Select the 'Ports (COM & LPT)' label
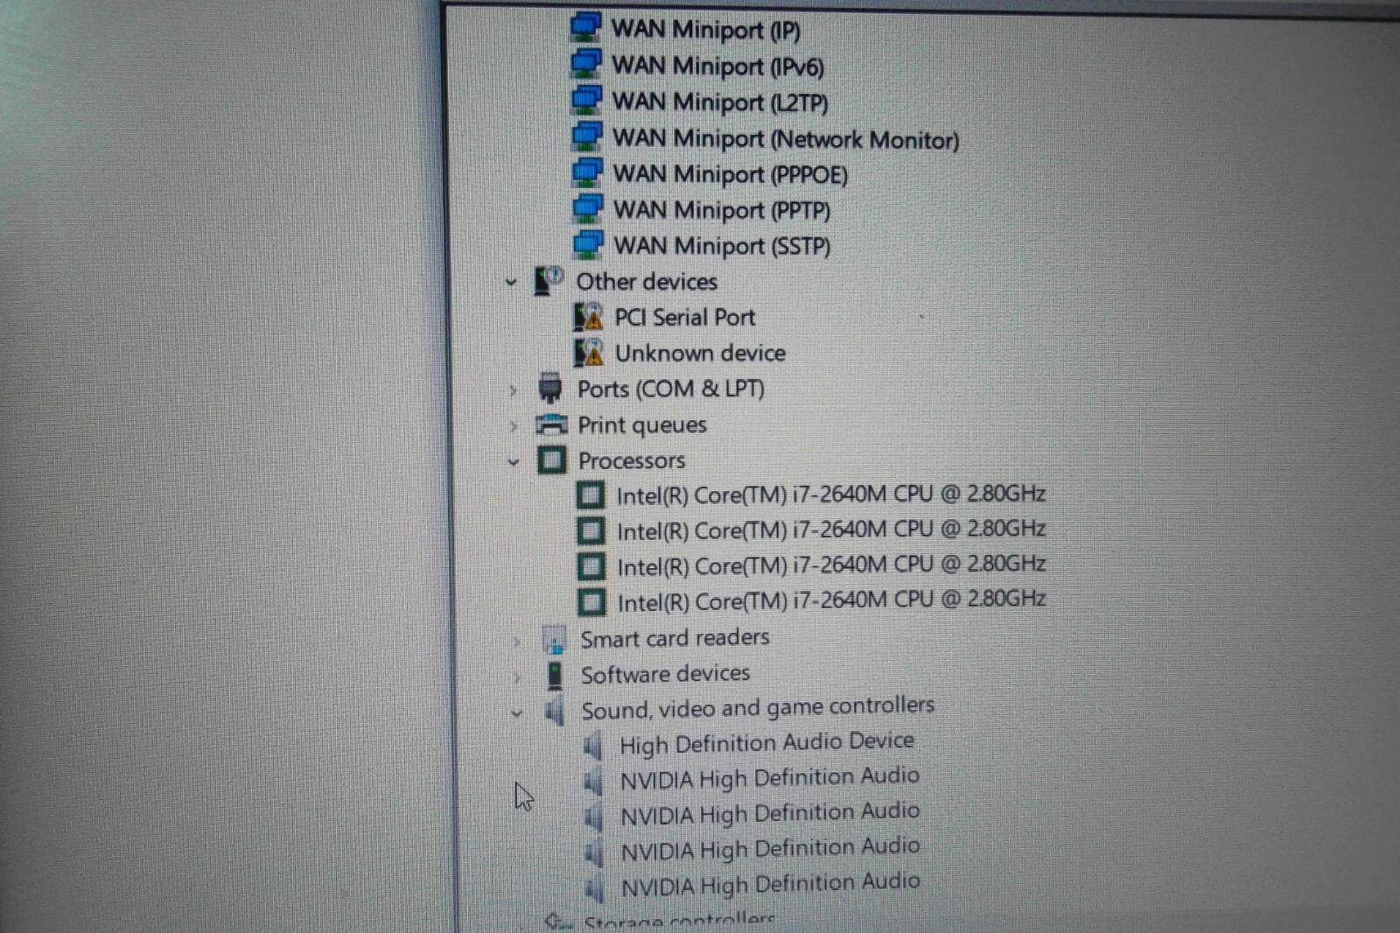The width and height of the screenshot is (1400, 933). point(671,389)
